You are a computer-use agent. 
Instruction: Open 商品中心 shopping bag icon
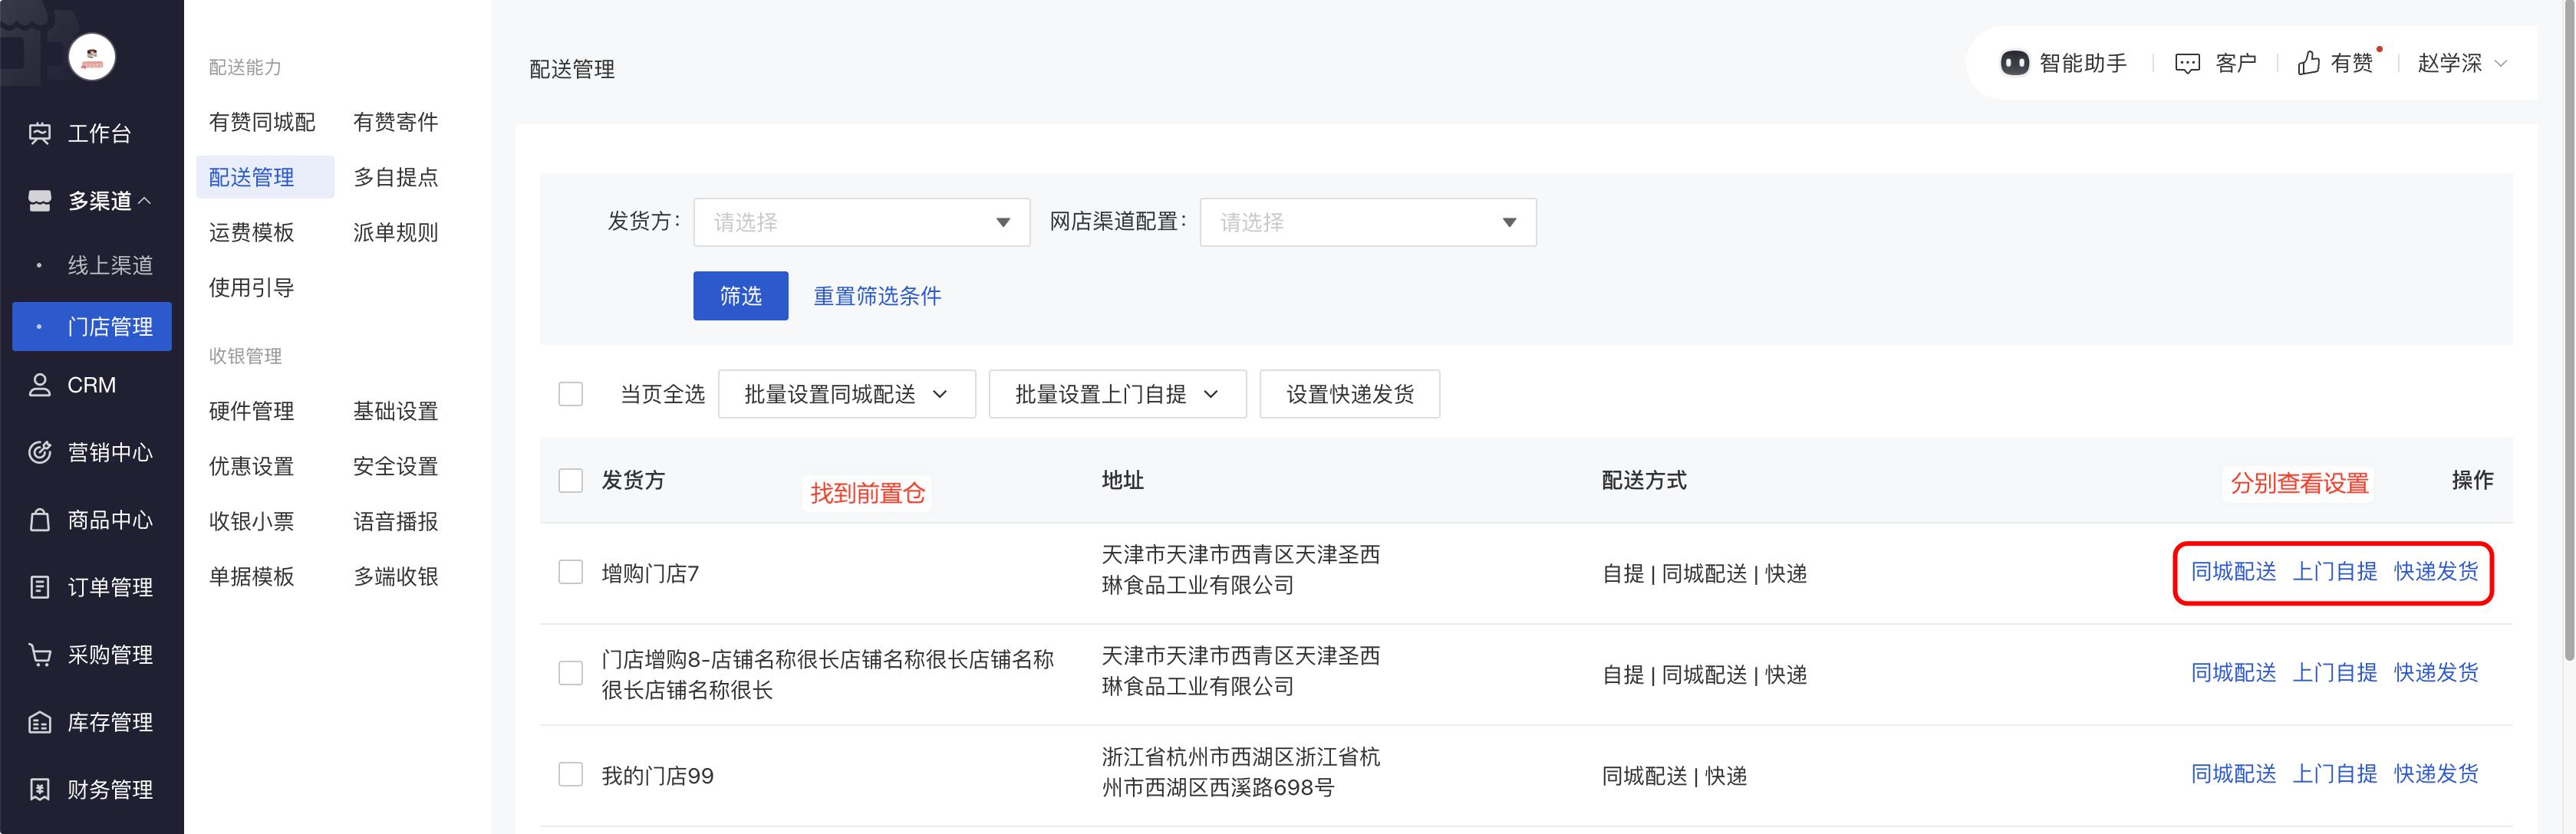pos(40,520)
